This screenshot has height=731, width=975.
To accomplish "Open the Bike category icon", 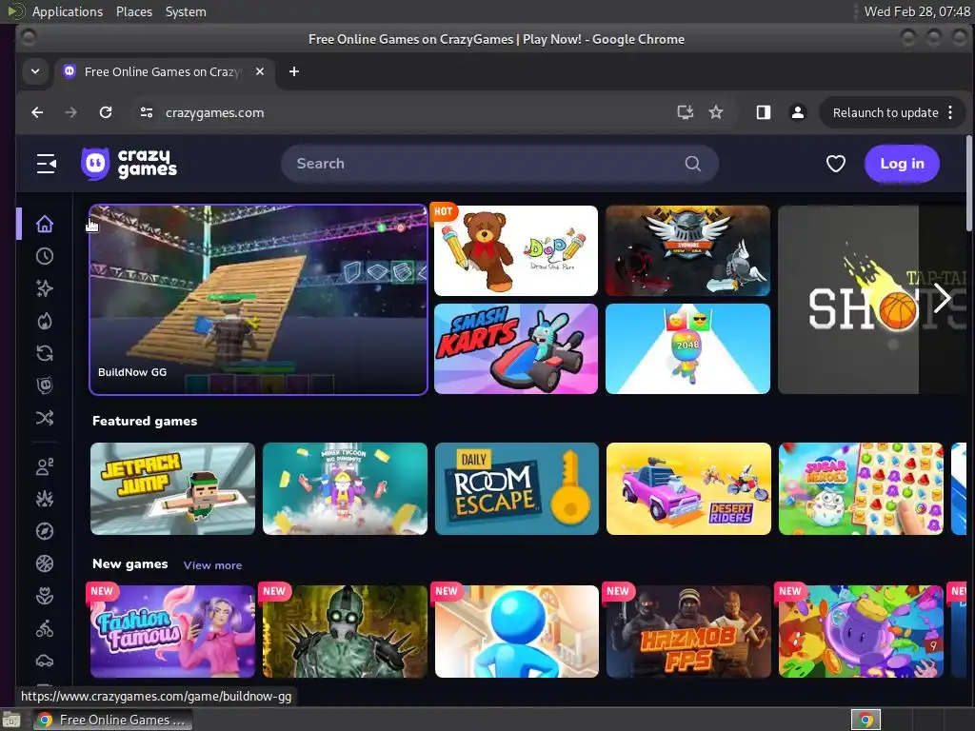I will 44,628.
